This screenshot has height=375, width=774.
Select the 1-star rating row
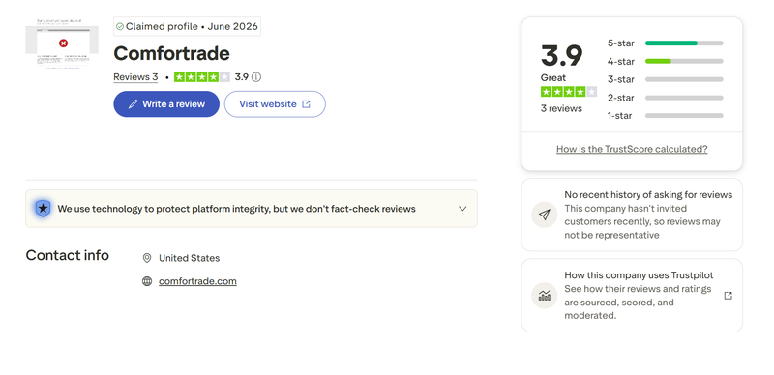click(666, 115)
